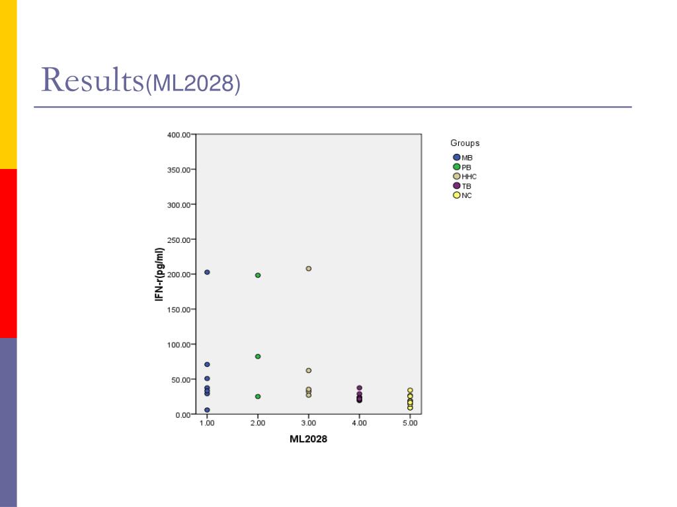Click the MB data point near 200
Screen dimensions: 677x507
207,272
